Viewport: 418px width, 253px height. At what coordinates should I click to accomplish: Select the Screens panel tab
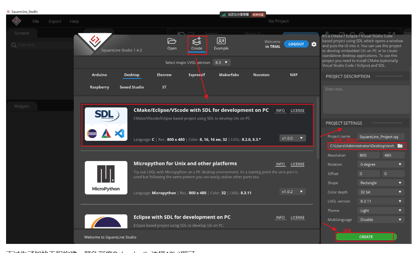pos(22,33)
